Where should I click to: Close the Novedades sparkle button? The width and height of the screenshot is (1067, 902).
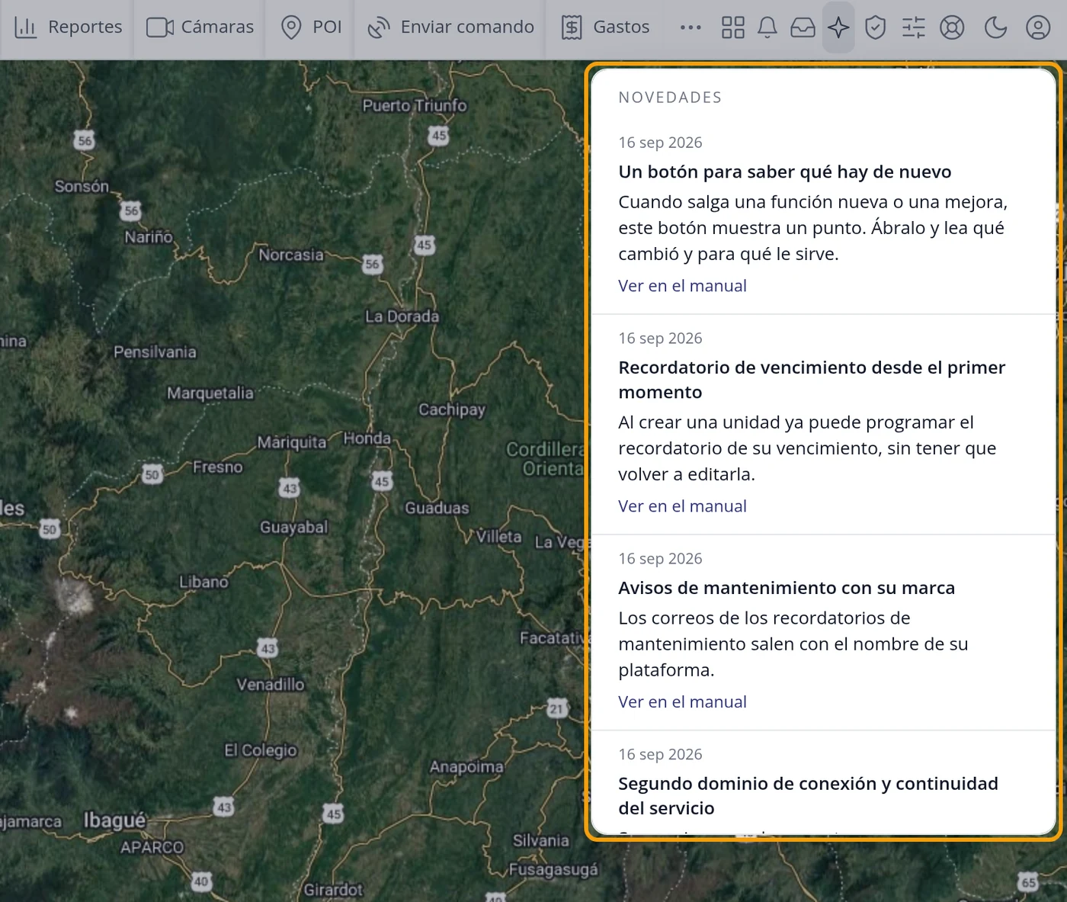point(838,27)
